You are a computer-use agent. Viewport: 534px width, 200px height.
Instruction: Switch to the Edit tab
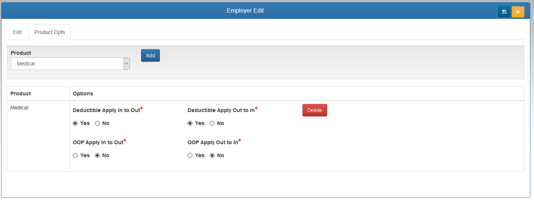pyautogui.click(x=17, y=32)
